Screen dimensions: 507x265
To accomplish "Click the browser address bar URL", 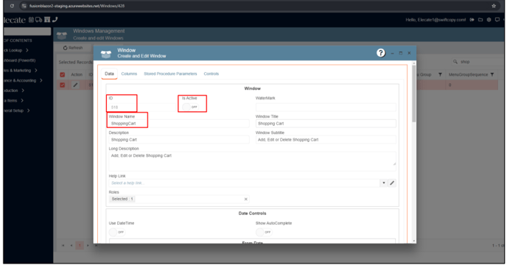I will coord(77,6).
